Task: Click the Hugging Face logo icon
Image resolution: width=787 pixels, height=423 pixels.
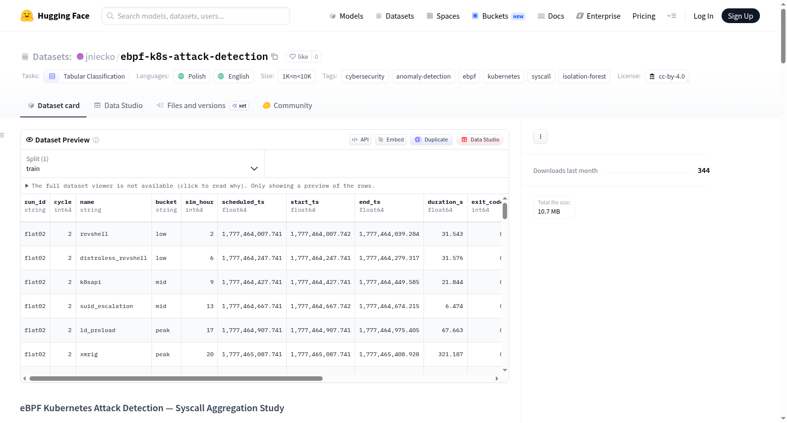Action: point(27,16)
